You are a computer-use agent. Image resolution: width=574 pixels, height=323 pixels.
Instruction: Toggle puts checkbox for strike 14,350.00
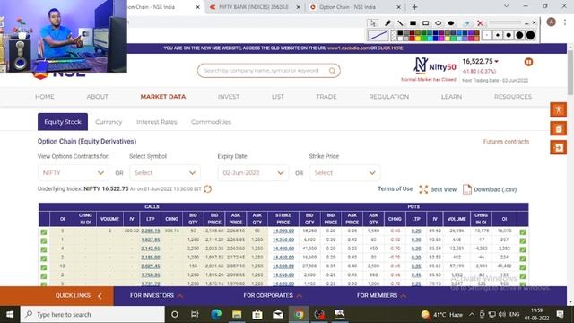[523, 240]
